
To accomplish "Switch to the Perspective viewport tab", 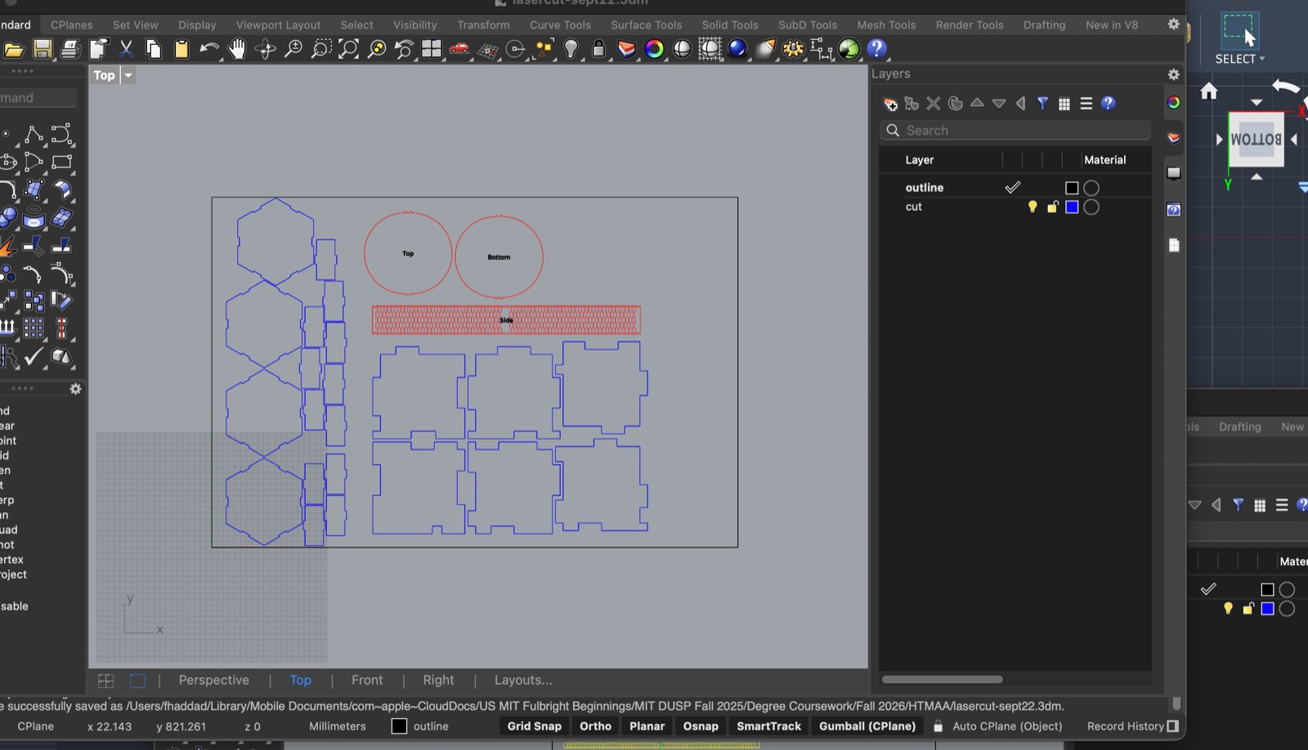I will [213, 681].
